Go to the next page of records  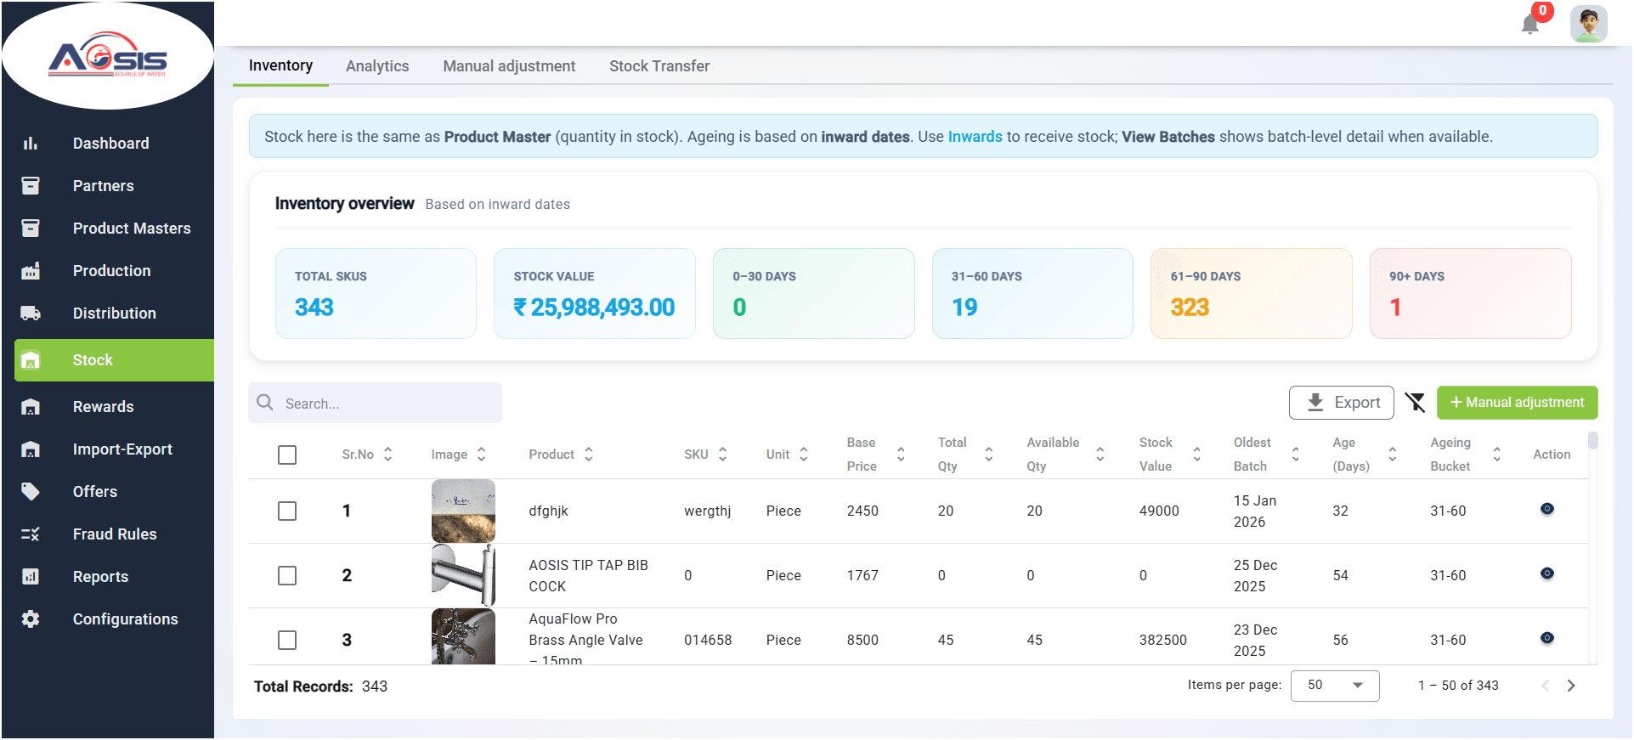[x=1571, y=686]
